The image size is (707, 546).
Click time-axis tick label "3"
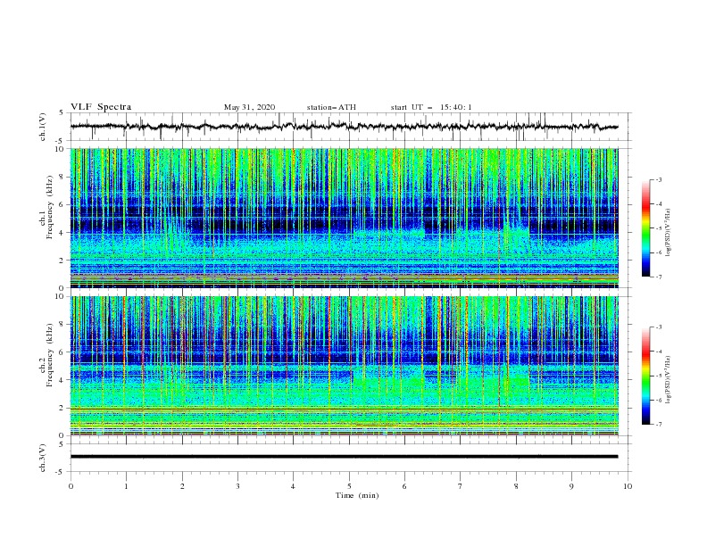(x=237, y=486)
